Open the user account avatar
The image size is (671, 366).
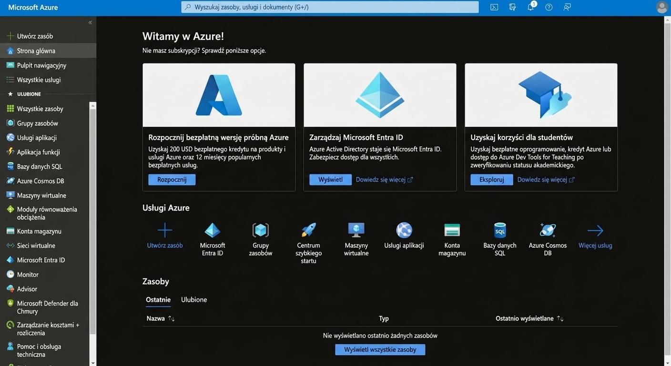[662, 7]
